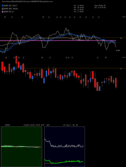Click the 9.98 price label
Image resolution: width=126 pixels, height=167 pixels.
[x=118, y=51]
